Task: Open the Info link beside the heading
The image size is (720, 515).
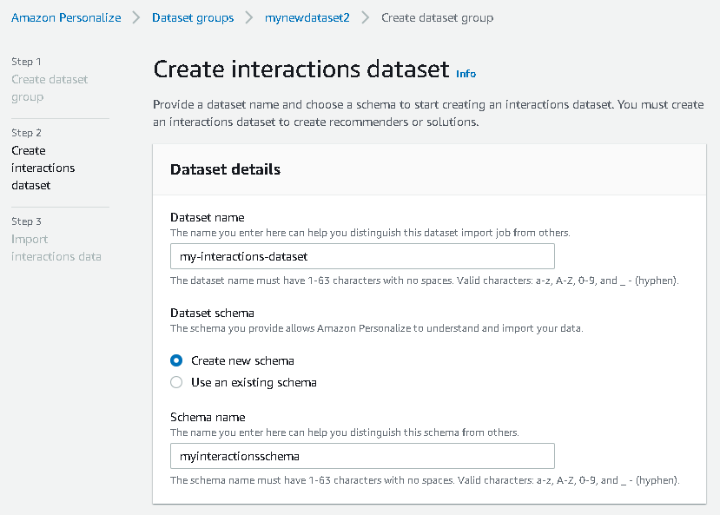Action: click(466, 74)
